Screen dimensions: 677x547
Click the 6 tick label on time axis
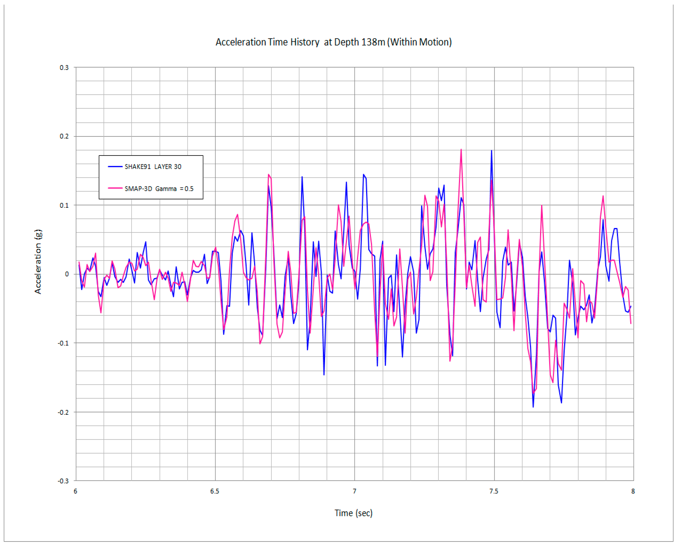point(75,491)
